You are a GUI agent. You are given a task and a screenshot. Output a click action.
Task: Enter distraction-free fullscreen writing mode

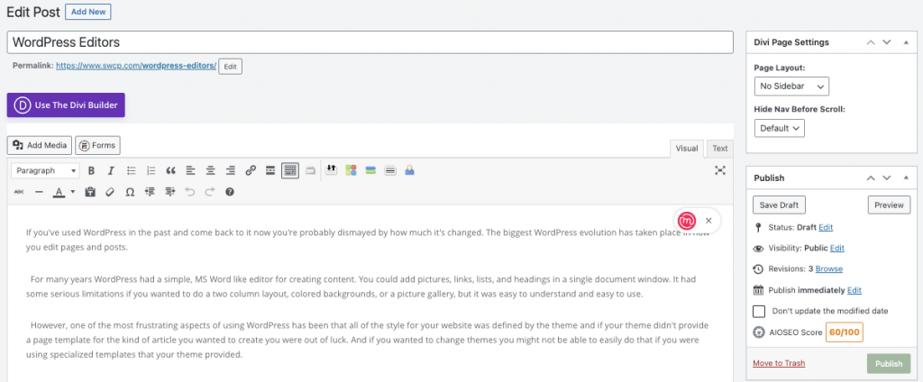coord(720,170)
